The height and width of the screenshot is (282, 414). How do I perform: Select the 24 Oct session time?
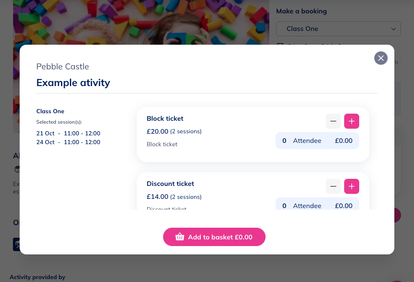(68, 142)
